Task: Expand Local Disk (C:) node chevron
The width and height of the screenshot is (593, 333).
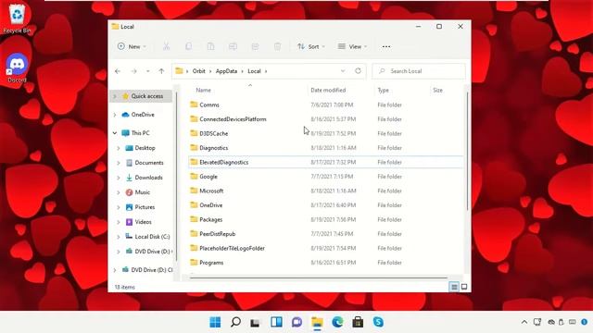Action: pos(119,237)
